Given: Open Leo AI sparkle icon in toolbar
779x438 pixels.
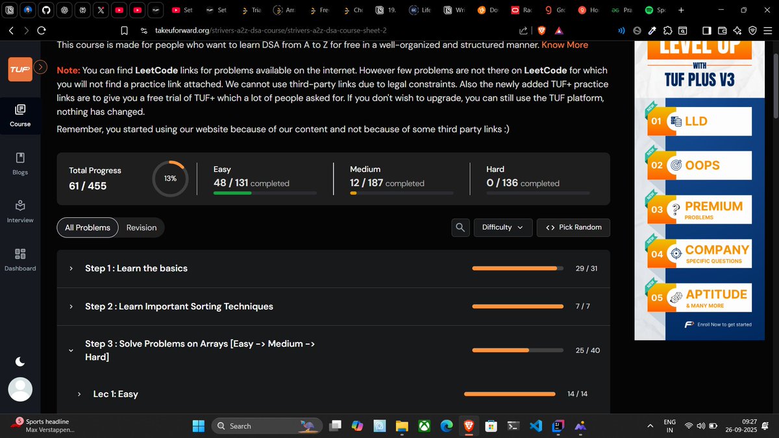Looking at the screenshot, I should (737, 30).
